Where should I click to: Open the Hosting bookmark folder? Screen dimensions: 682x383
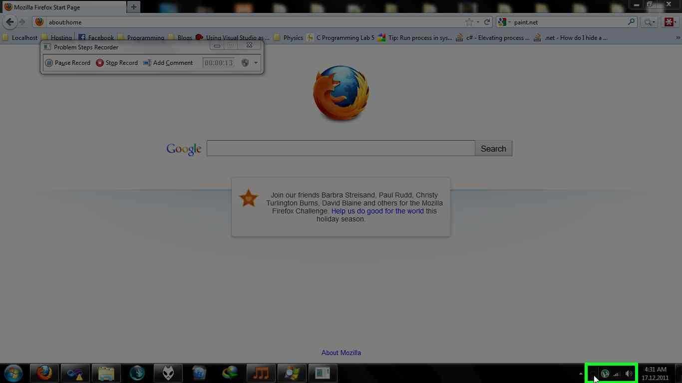pyautogui.click(x=56, y=37)
